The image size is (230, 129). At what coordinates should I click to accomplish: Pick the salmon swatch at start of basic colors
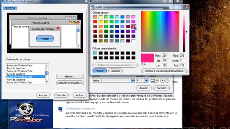95,17
